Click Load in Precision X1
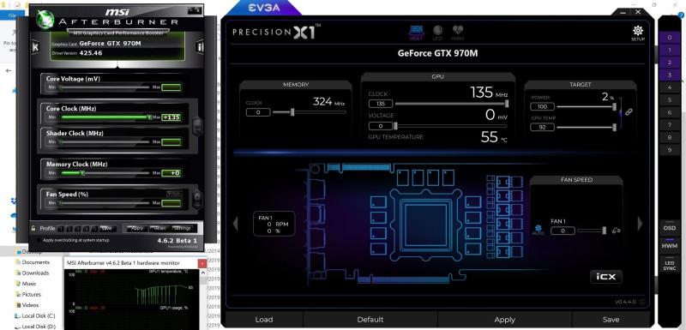Image resolution: width=686 pixels, height=330 pixels. pyautogui.click(x=264, y=320)
